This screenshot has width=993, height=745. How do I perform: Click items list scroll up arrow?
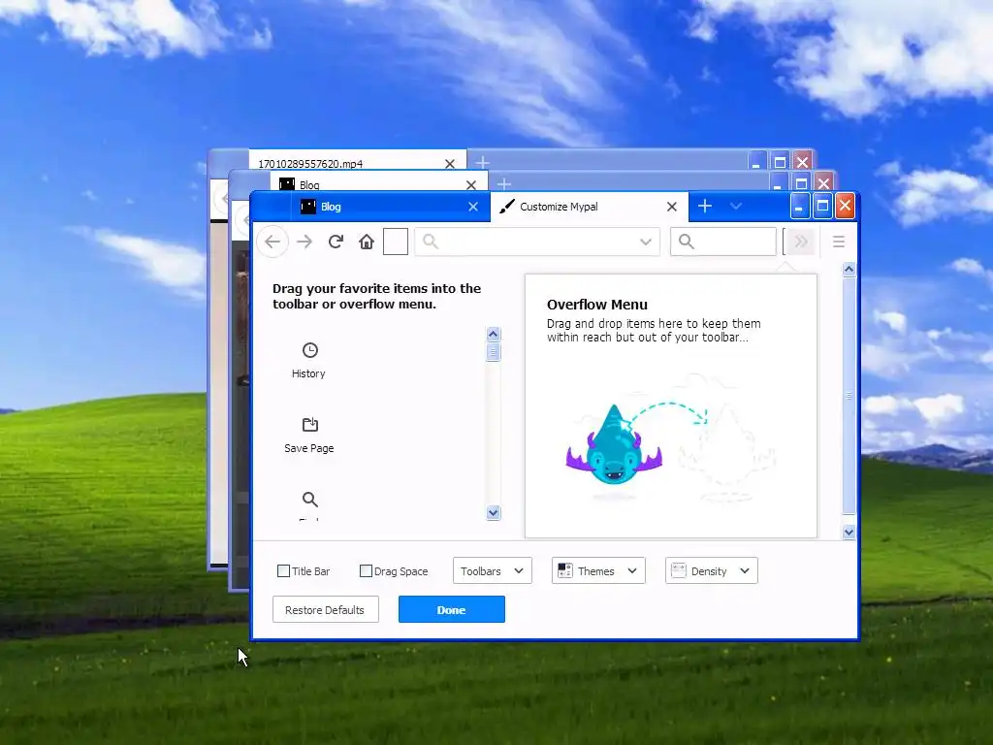point(494,334)
